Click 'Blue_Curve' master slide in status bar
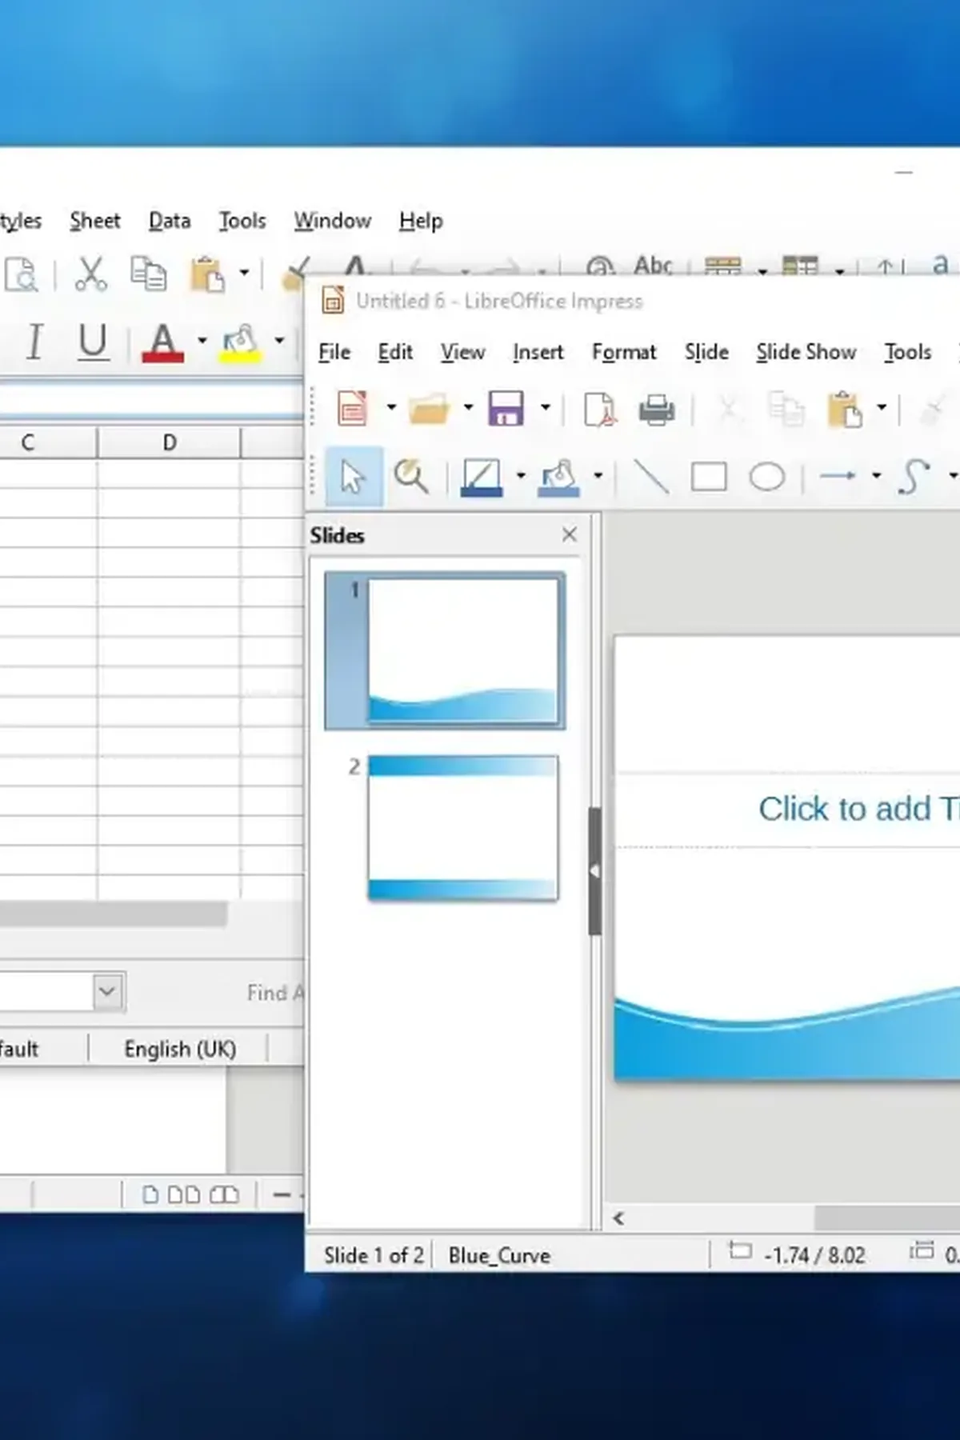The width and height of the screenshot is (960, 1440). 499,1255
